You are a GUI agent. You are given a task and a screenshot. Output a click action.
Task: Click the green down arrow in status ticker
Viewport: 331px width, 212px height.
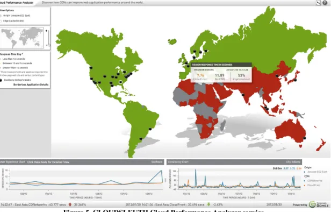click(208, 204)
